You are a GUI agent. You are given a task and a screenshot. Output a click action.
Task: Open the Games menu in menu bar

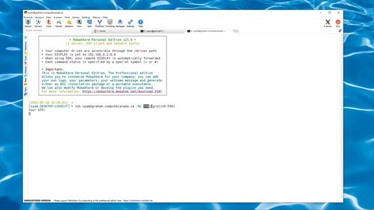[x=76, y=17]
